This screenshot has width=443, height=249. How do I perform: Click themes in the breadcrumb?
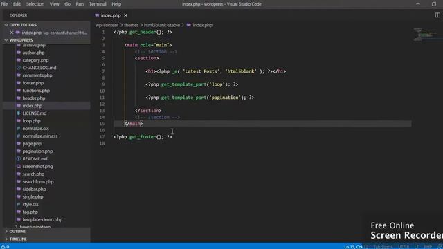[x=132, y=25]
